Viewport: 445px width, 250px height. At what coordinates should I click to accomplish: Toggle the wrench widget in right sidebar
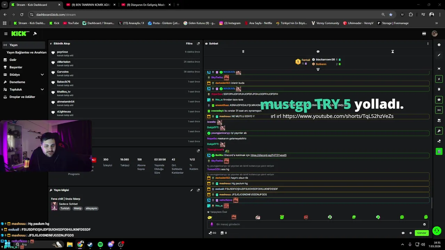coord(439,131)
